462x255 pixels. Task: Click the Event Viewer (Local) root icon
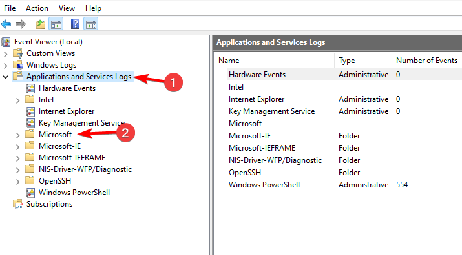pyautogui.click(x=6, y=42)
